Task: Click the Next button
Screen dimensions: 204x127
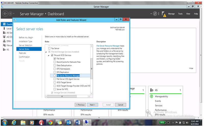Action: pyautogui.click(x=92, y=105)
